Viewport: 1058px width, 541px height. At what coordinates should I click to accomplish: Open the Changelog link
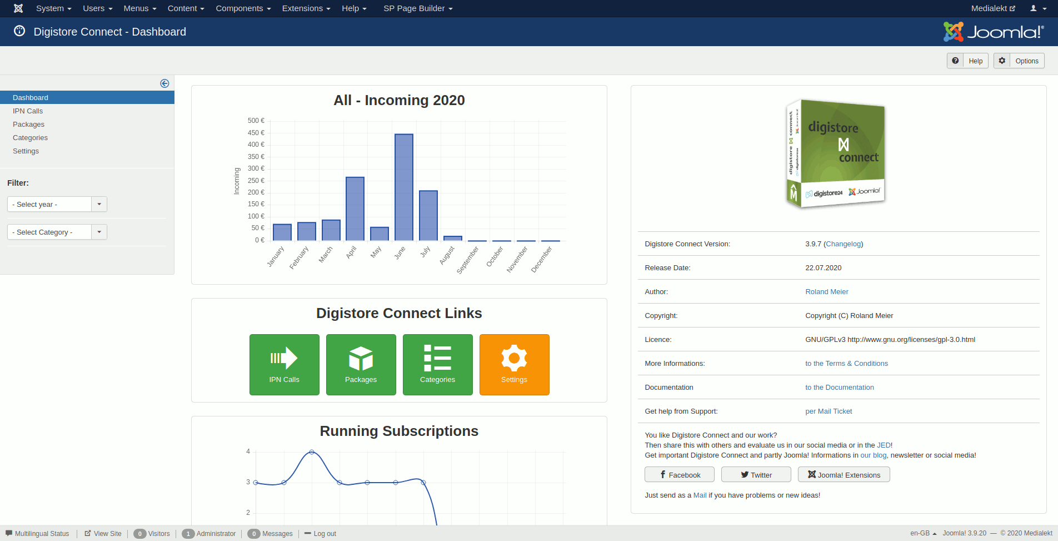pyautogui.click(x=843, y=244)
